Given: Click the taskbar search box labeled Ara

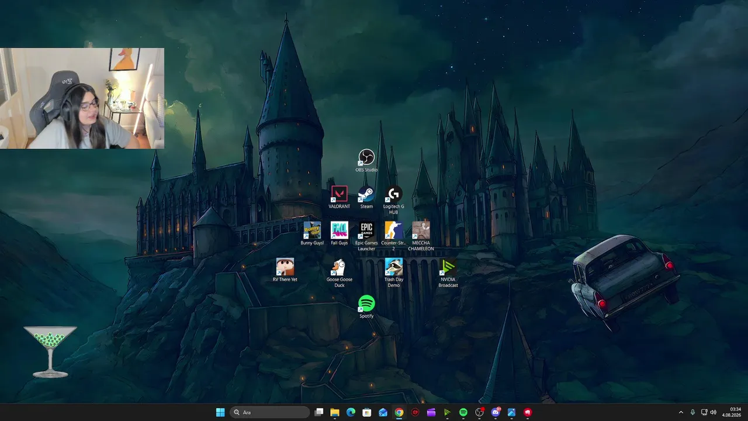Looking at the screenshot, I should click(x=269, y=412).
